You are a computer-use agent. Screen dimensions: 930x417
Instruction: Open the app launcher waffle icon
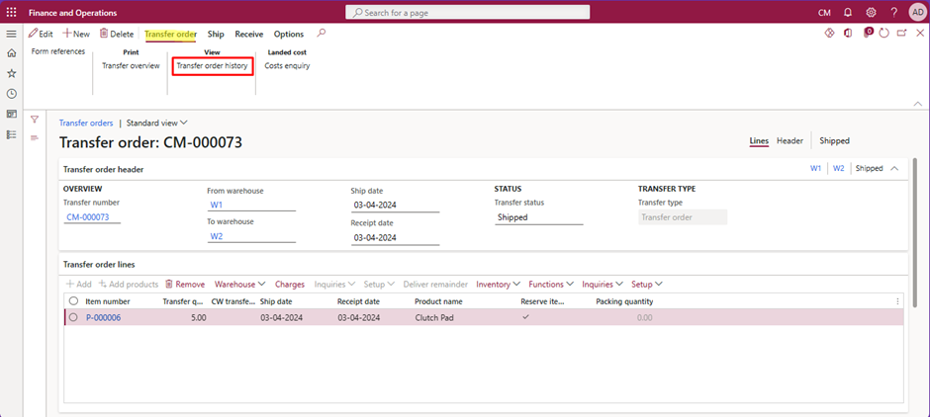coord(11,13)
